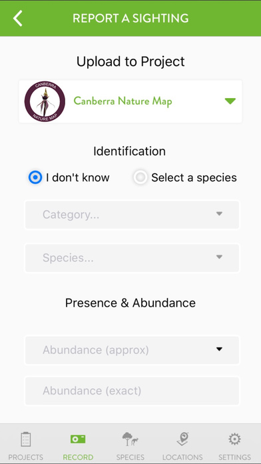Viewport: 261px width, 464px height.
Task: Tap the Canberra Nature Map logo
Action: pyautogui.click(x=45, y=101)
